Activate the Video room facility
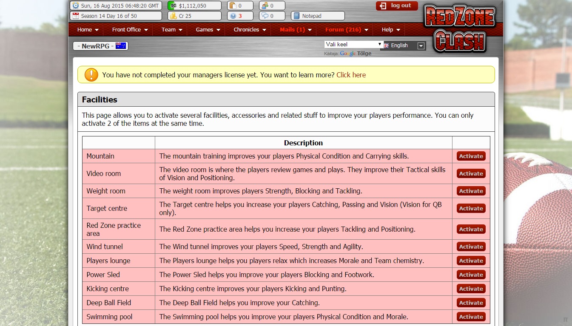This screenshot has width=572, height=326. [x=471, y=173]
